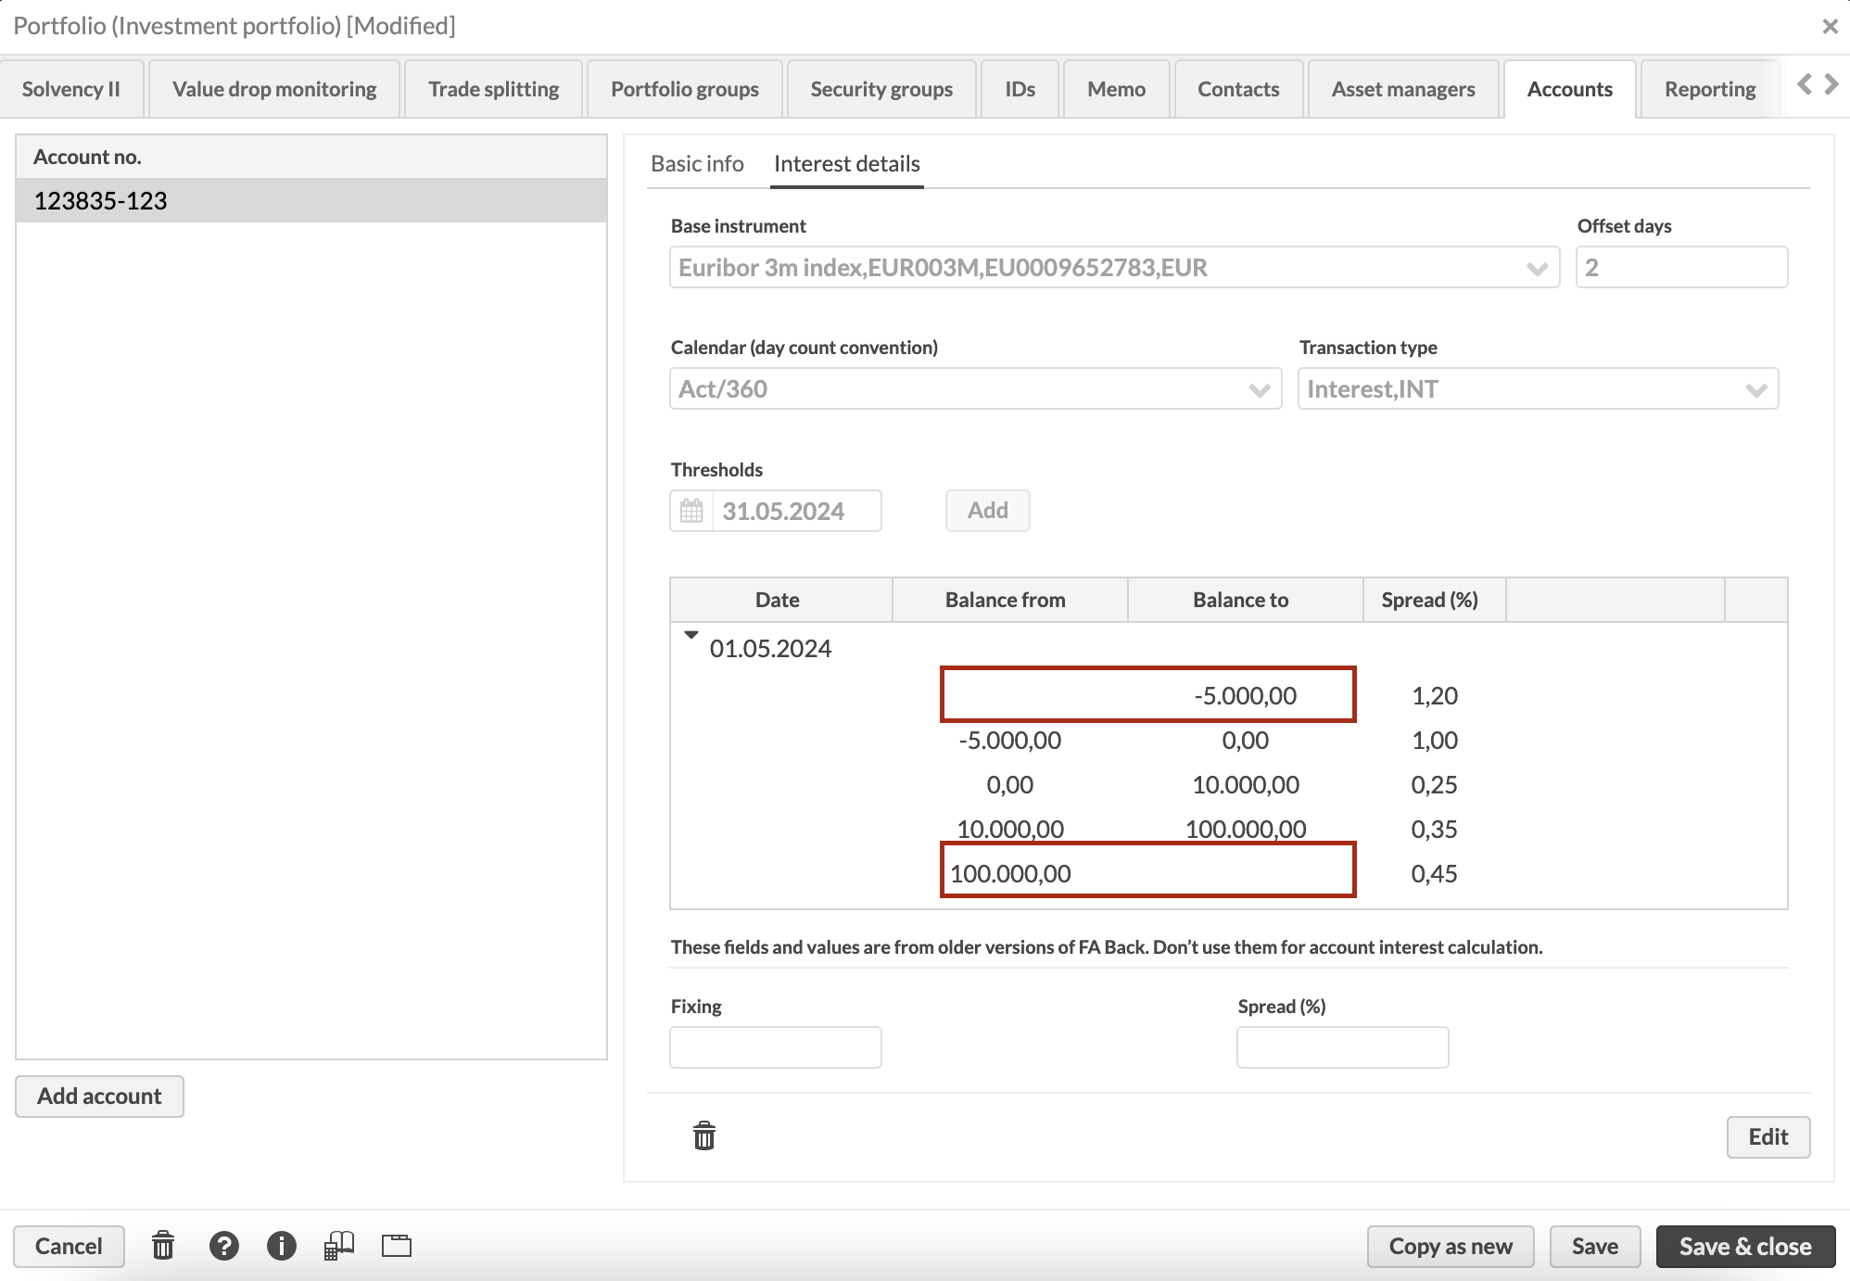Select threshold row with spread 0,35
Screen dimensions: 1850x1281
pos(1228,829)
